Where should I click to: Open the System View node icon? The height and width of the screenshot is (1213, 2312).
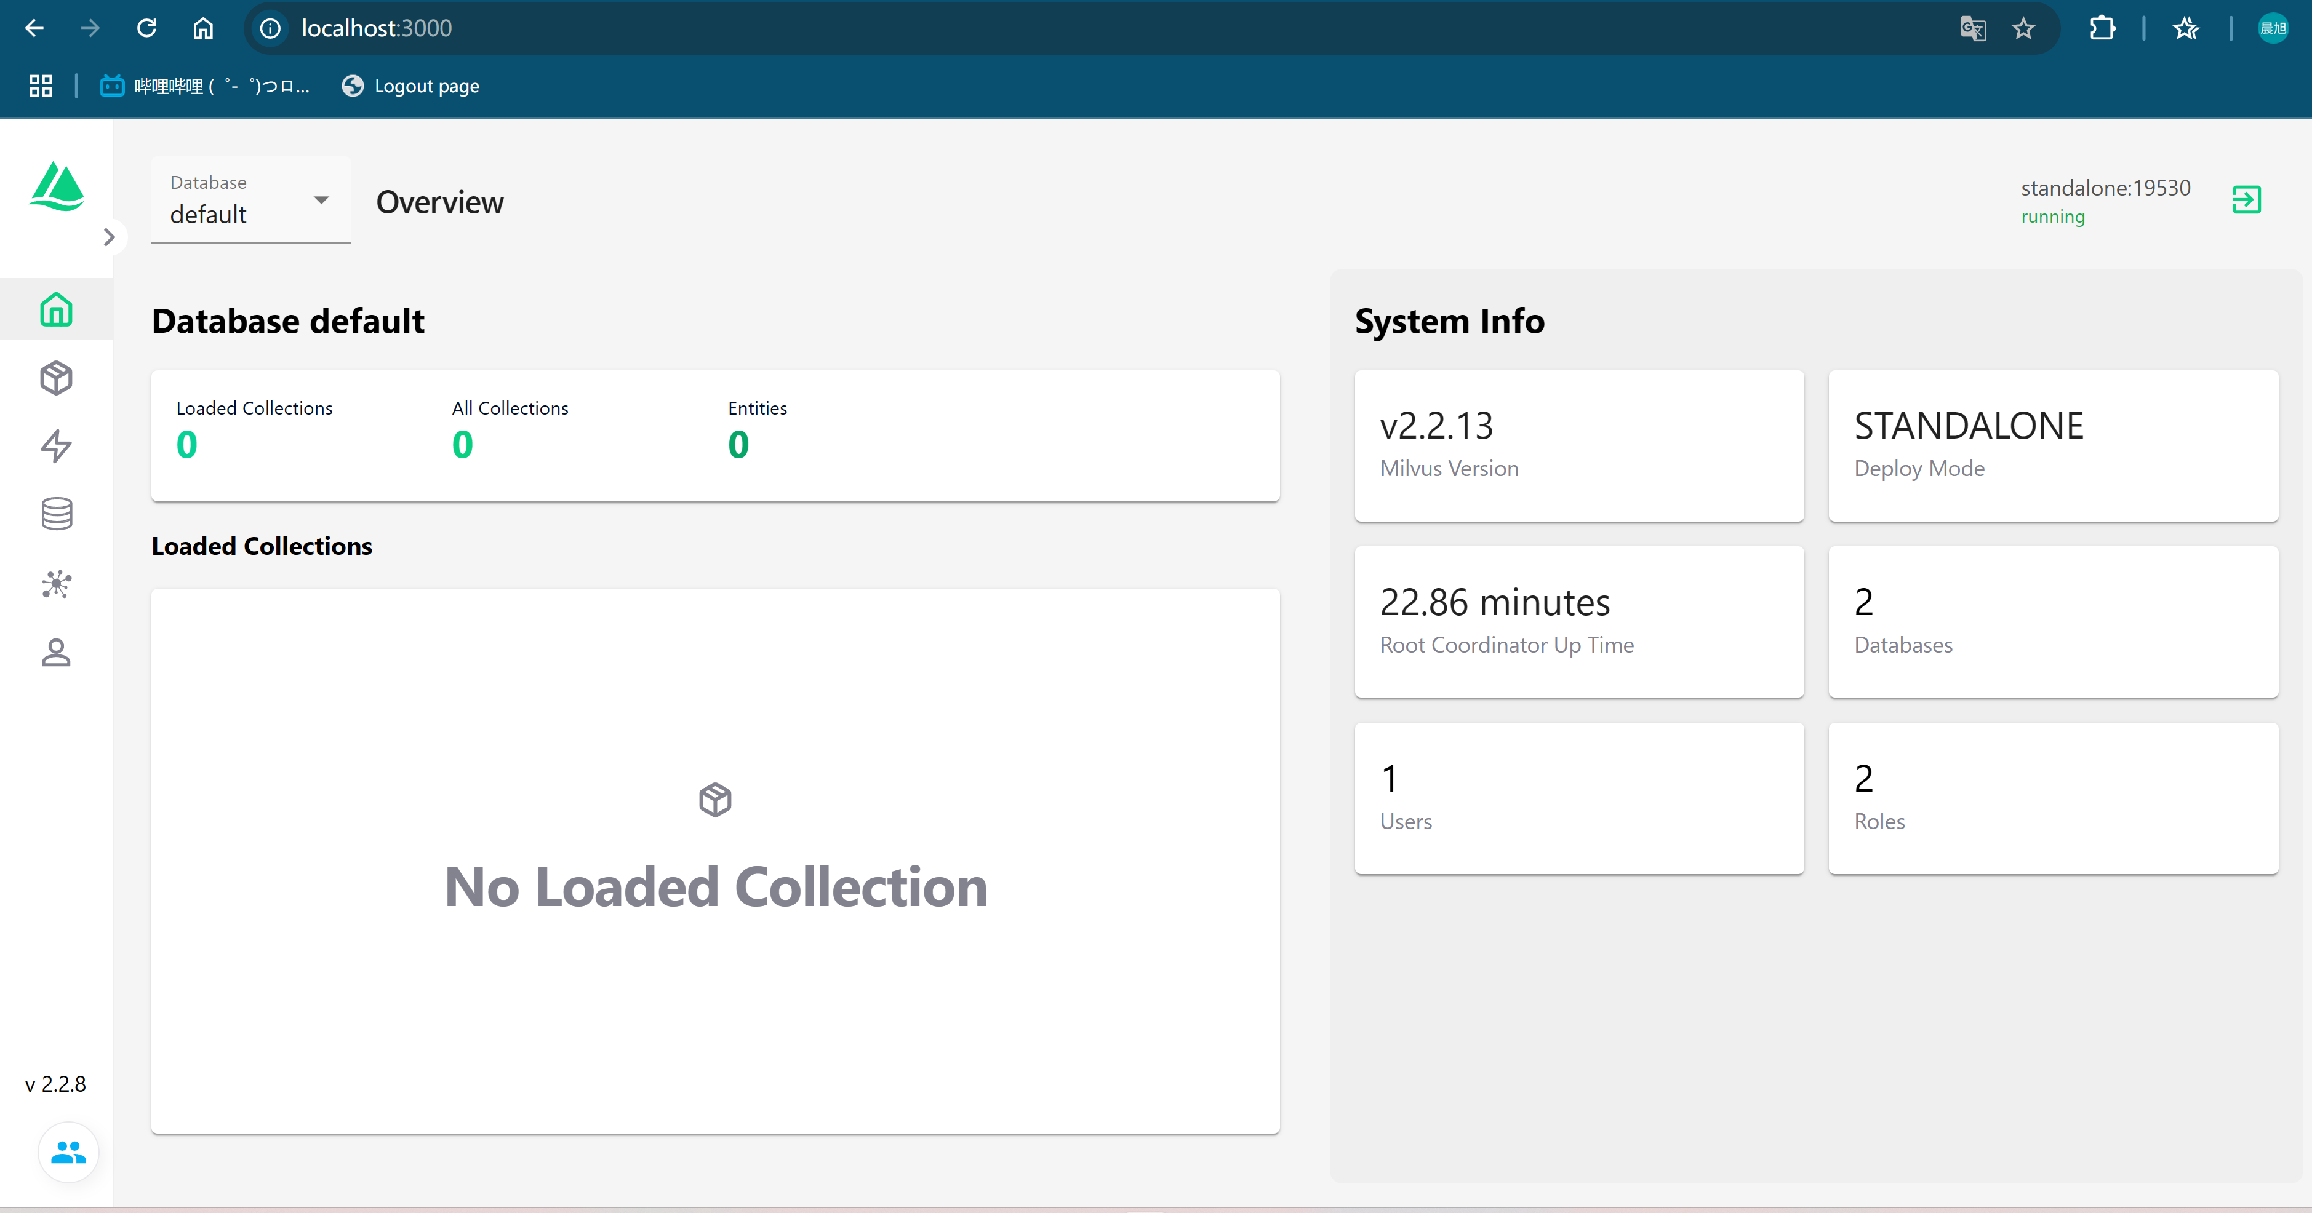pyautogui.click(x=55, y=584)
